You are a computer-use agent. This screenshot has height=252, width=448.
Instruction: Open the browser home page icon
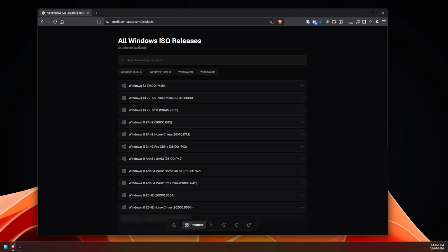coord(62,22)
